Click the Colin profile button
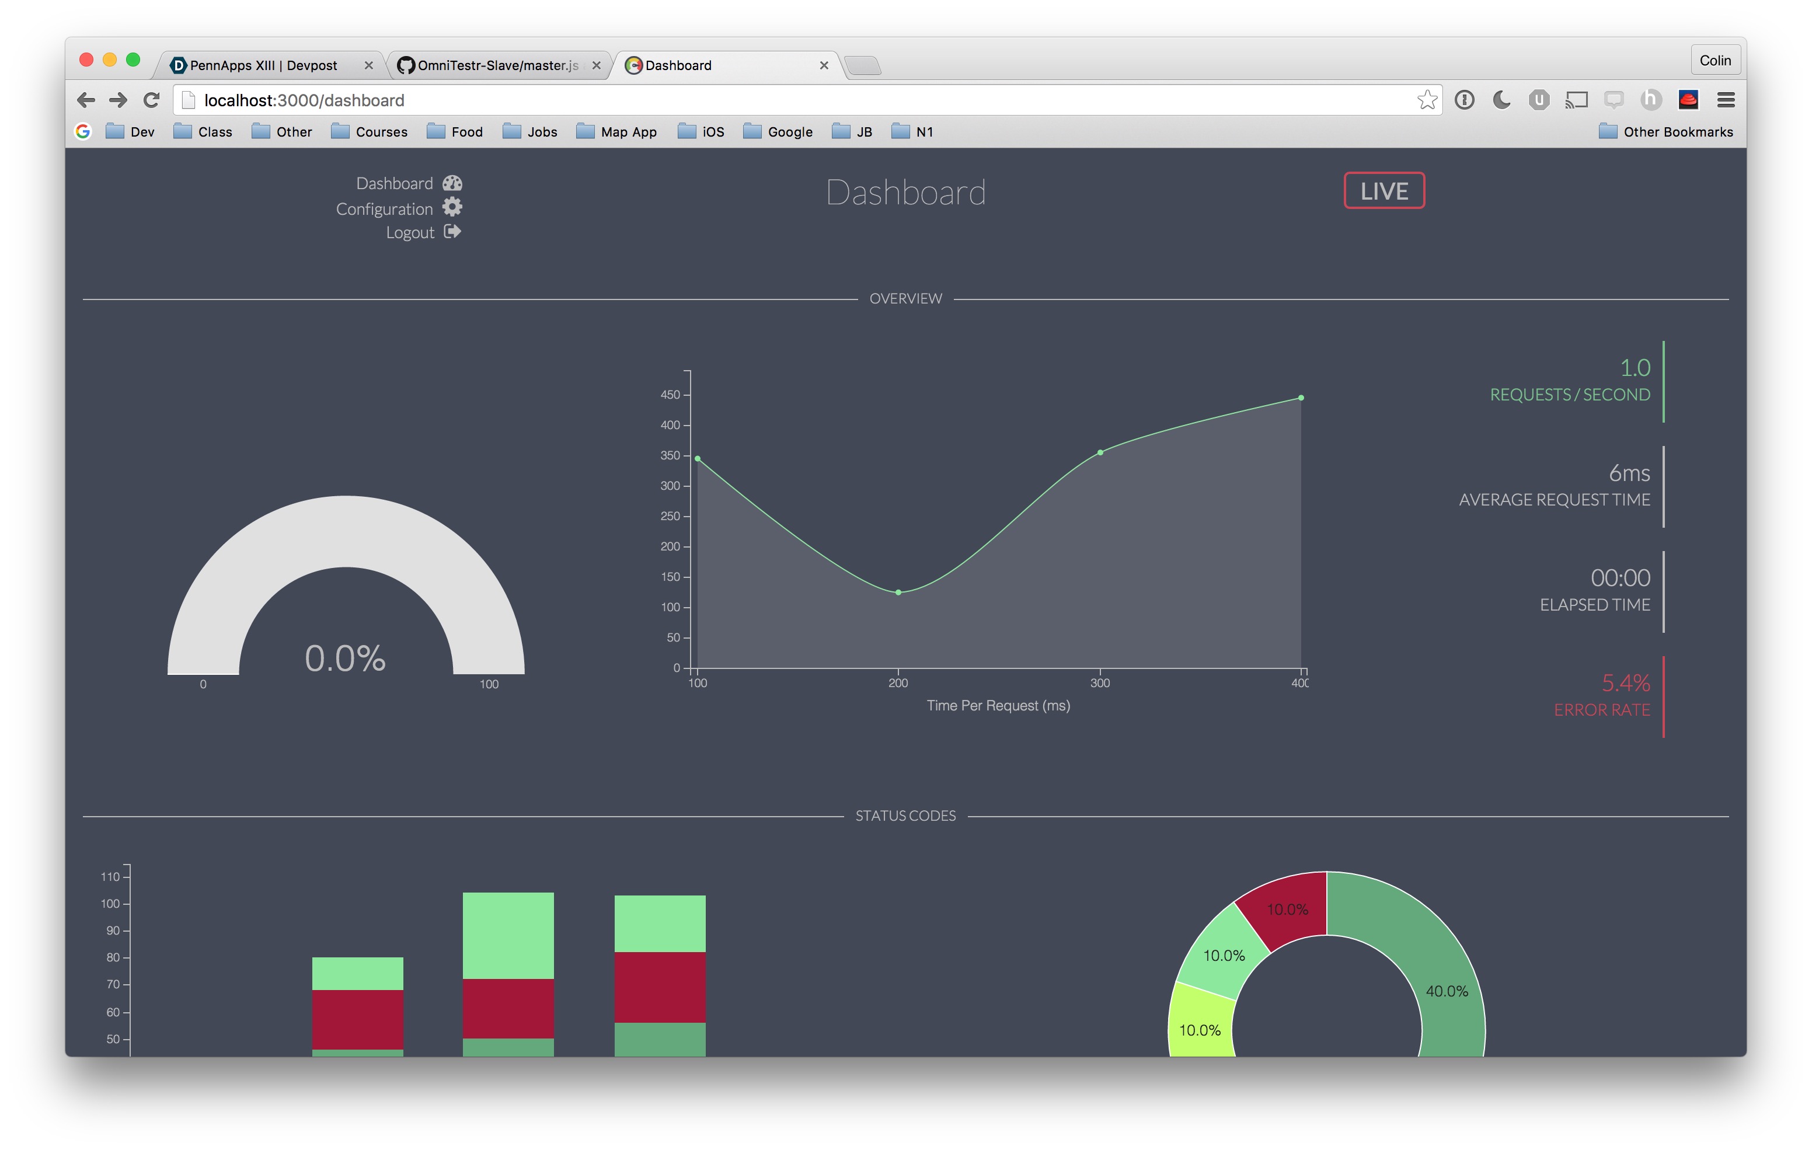 click(x=1715, y=60)
